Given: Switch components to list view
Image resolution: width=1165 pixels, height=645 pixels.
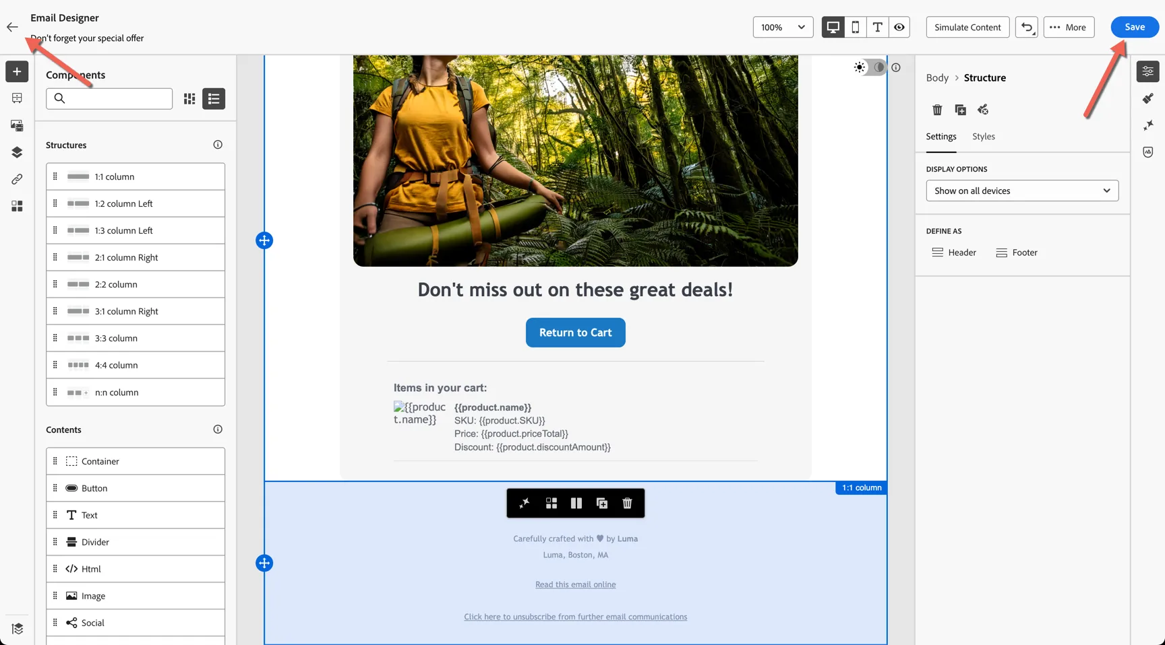Looking at the screenshot, I should point(214,99).
